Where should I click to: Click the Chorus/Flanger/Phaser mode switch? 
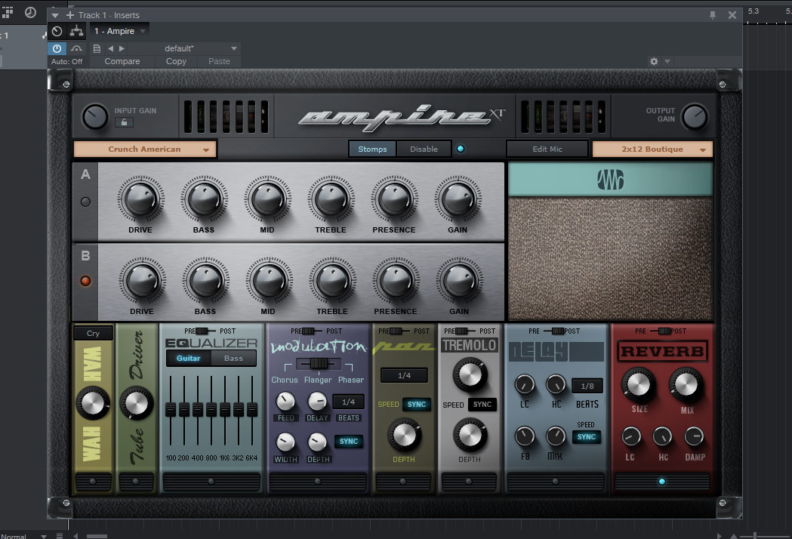(x=318, y=363)
